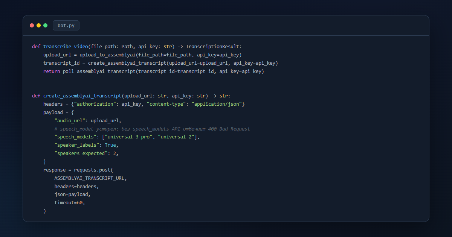This screenshot has width=452, height=237.
Task: Click the transcribe_video function name
Action: pos(66,47)
